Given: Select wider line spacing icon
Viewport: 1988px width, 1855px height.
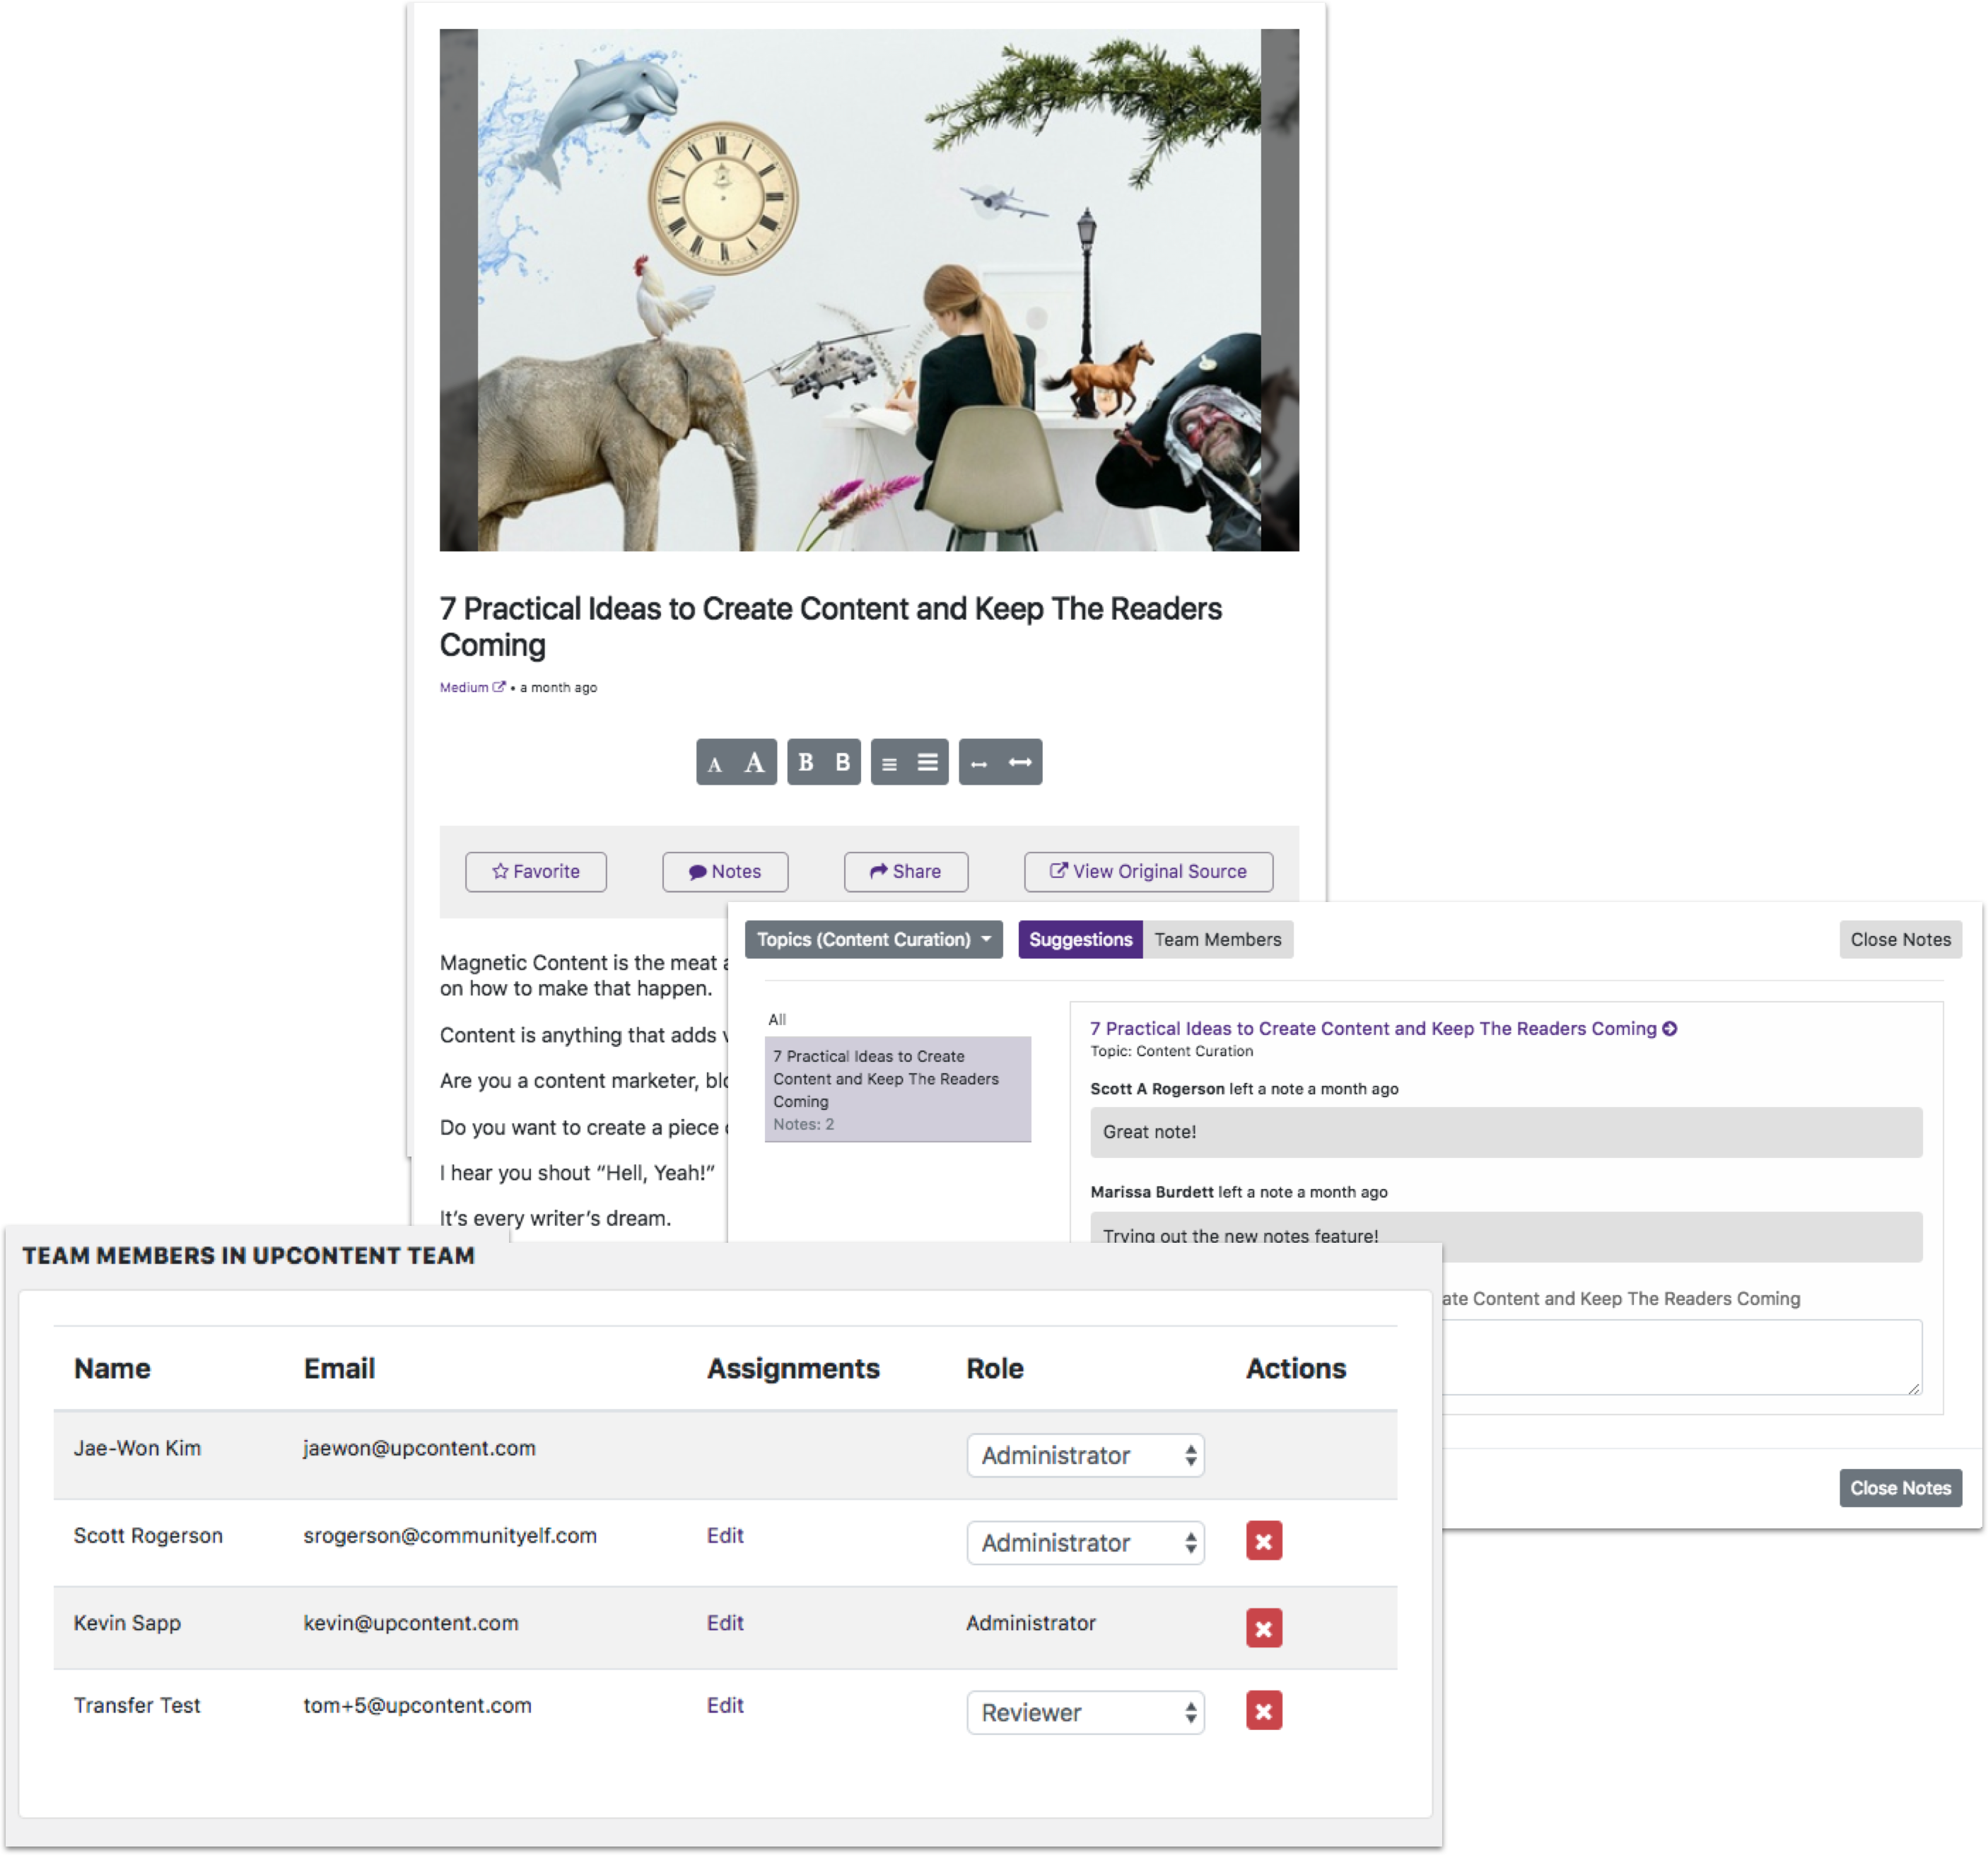Looking at the screenshot, I should coord(928,762).
